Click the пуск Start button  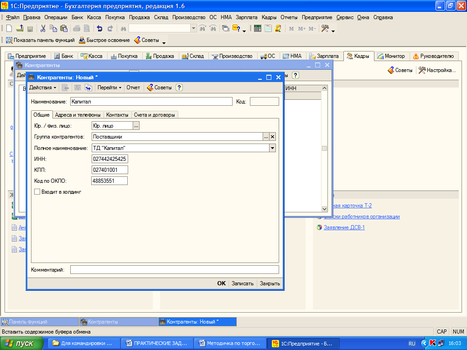21,344
